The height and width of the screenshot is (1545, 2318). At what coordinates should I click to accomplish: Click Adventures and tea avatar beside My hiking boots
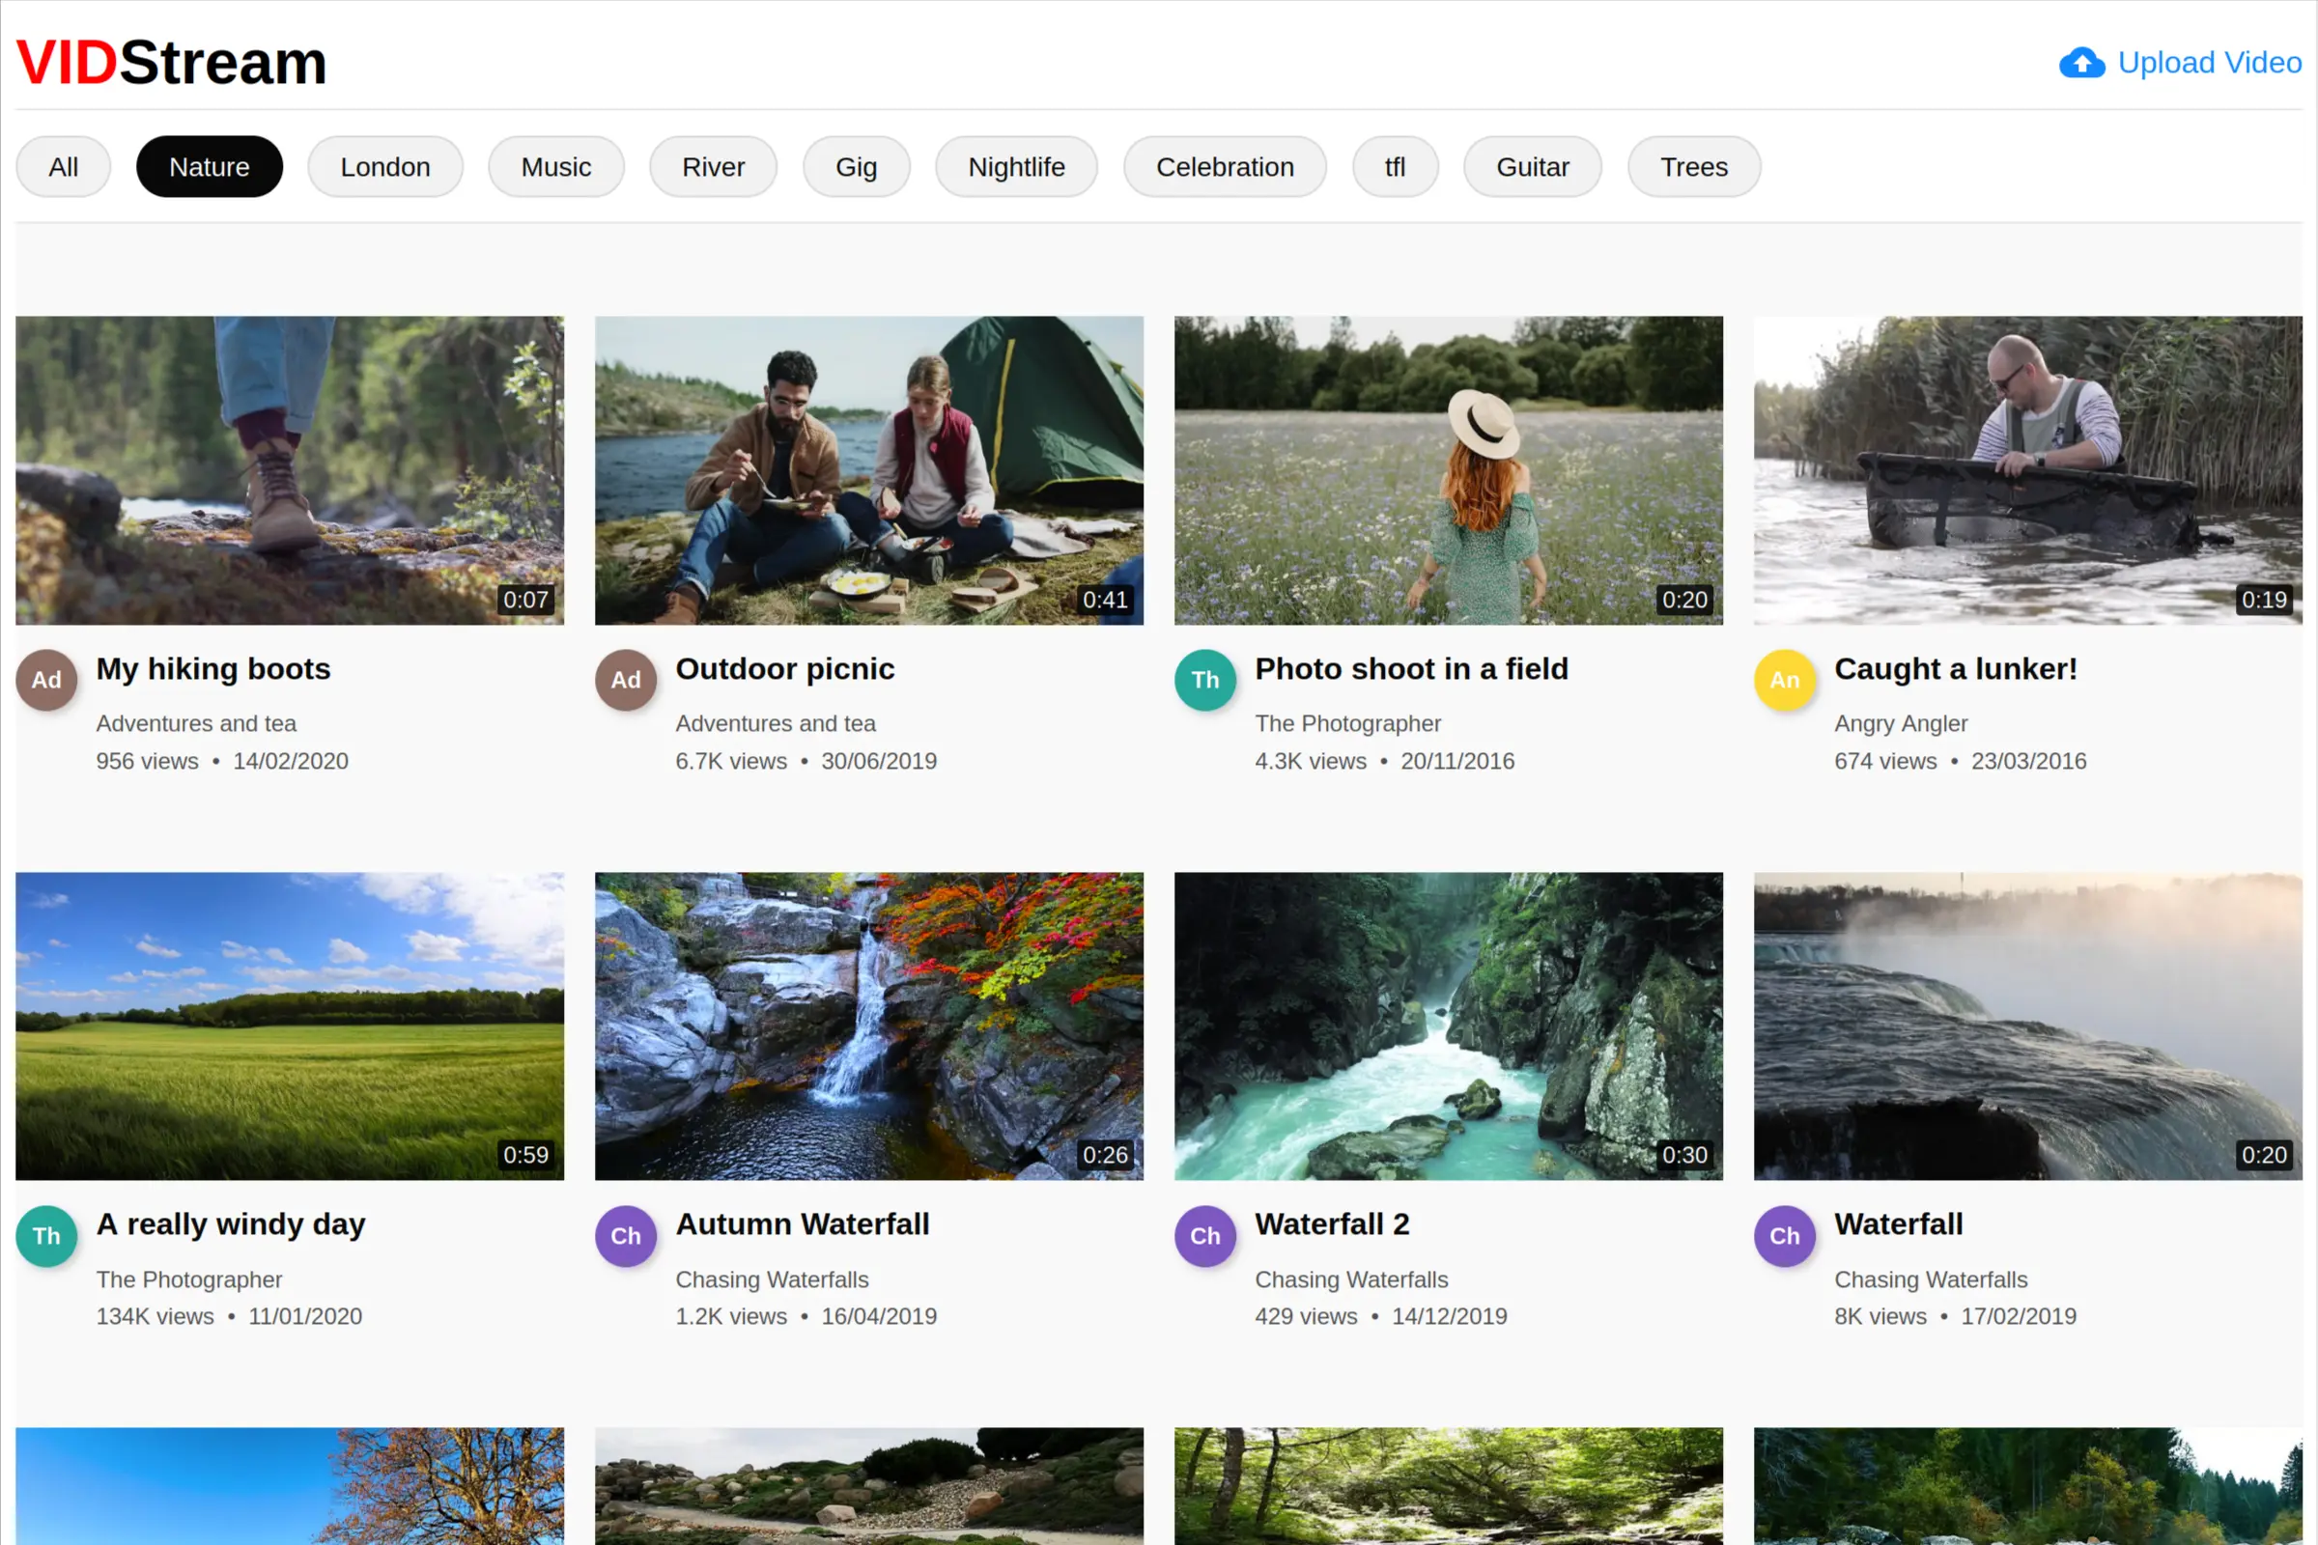tap(46, 680)
